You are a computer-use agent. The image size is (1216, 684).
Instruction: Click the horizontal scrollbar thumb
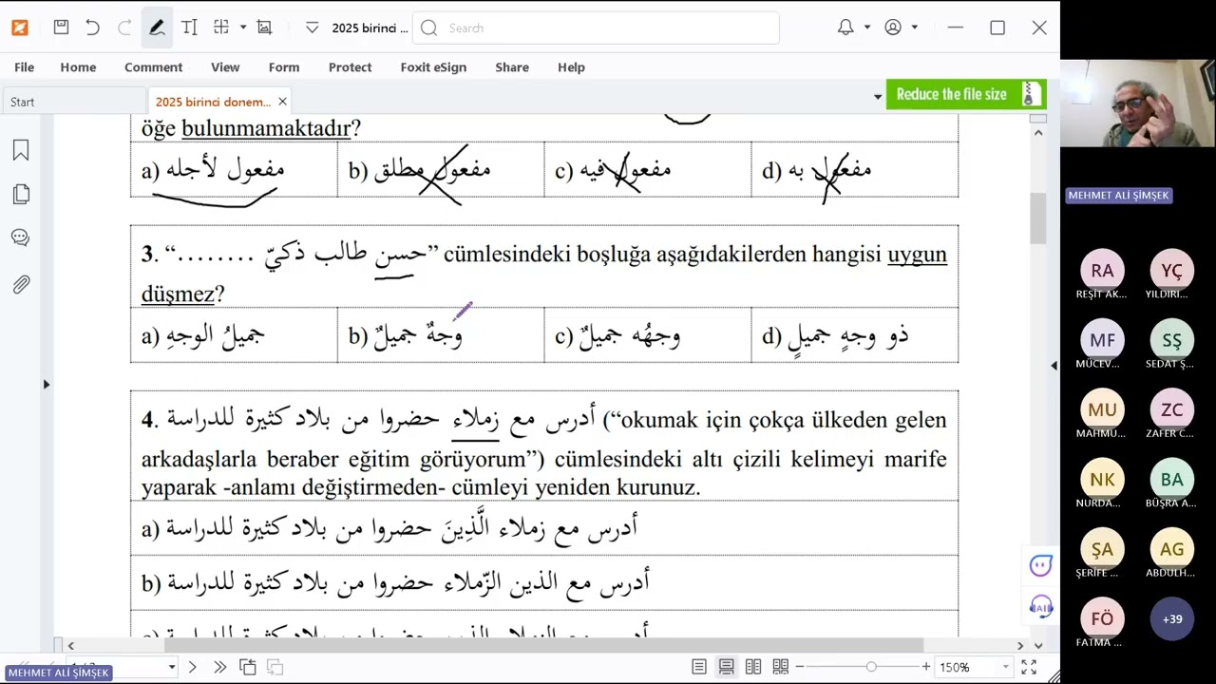point(544,646)
